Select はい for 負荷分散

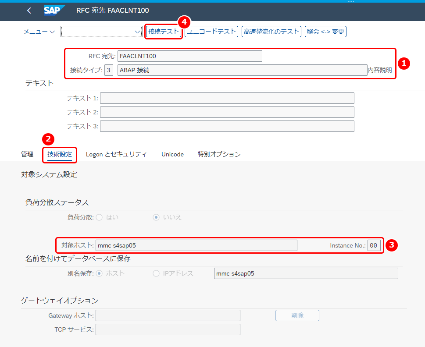99,217
